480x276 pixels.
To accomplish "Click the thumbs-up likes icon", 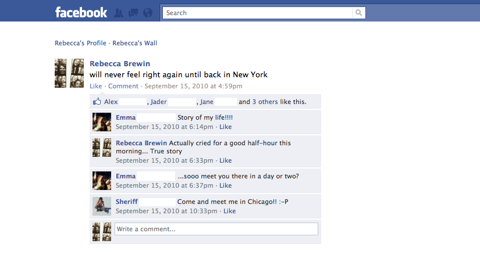I will pyautogui.click(x=97, y=102).
